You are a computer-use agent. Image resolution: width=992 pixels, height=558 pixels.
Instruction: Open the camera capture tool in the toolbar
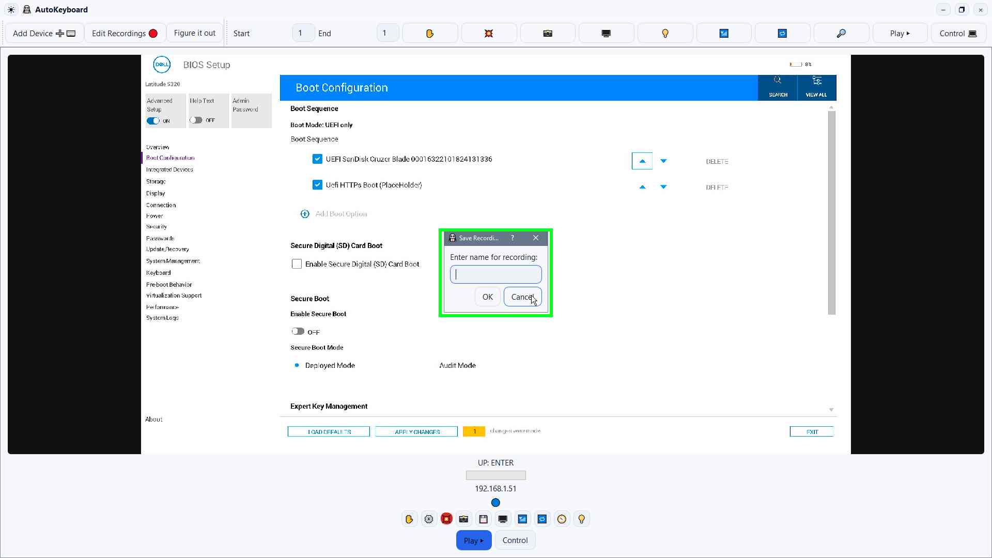click(547, 33)
